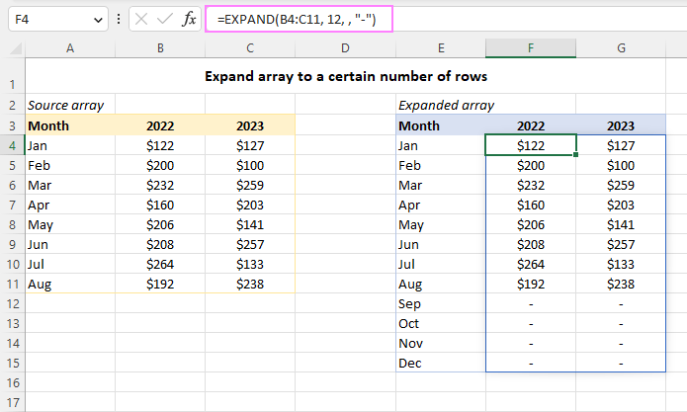
Task: Click the Insert Function fx icon
Action: 189,19
